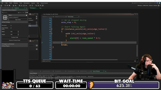Save the project with the floppy icon

coord(10,5)
